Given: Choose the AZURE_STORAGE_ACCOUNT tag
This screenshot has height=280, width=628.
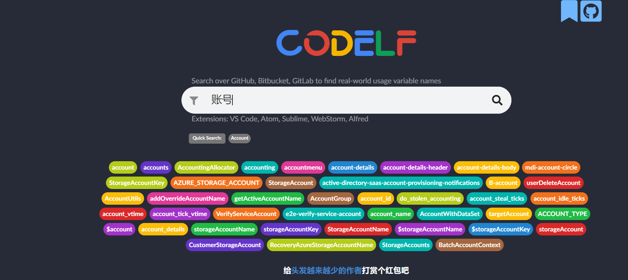Looking at the screenshot, I should [x=216, y=183].
